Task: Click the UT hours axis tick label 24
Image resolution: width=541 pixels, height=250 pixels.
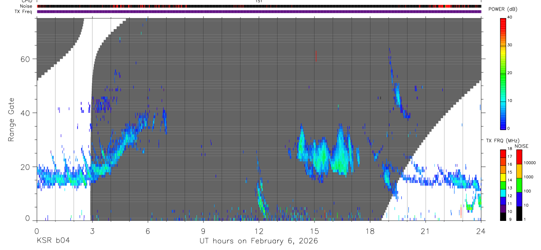Action: [481, 231]
